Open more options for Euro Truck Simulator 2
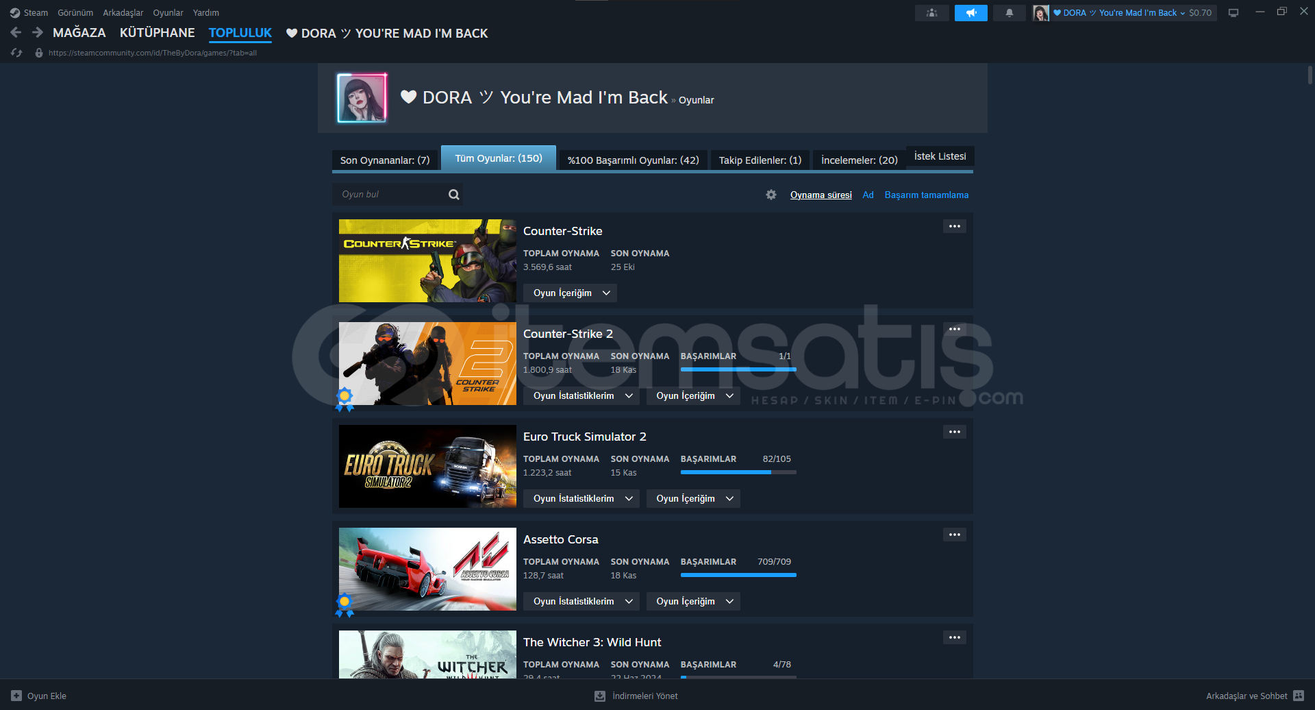Screen dimensions: 1315x710 point(955,432)
